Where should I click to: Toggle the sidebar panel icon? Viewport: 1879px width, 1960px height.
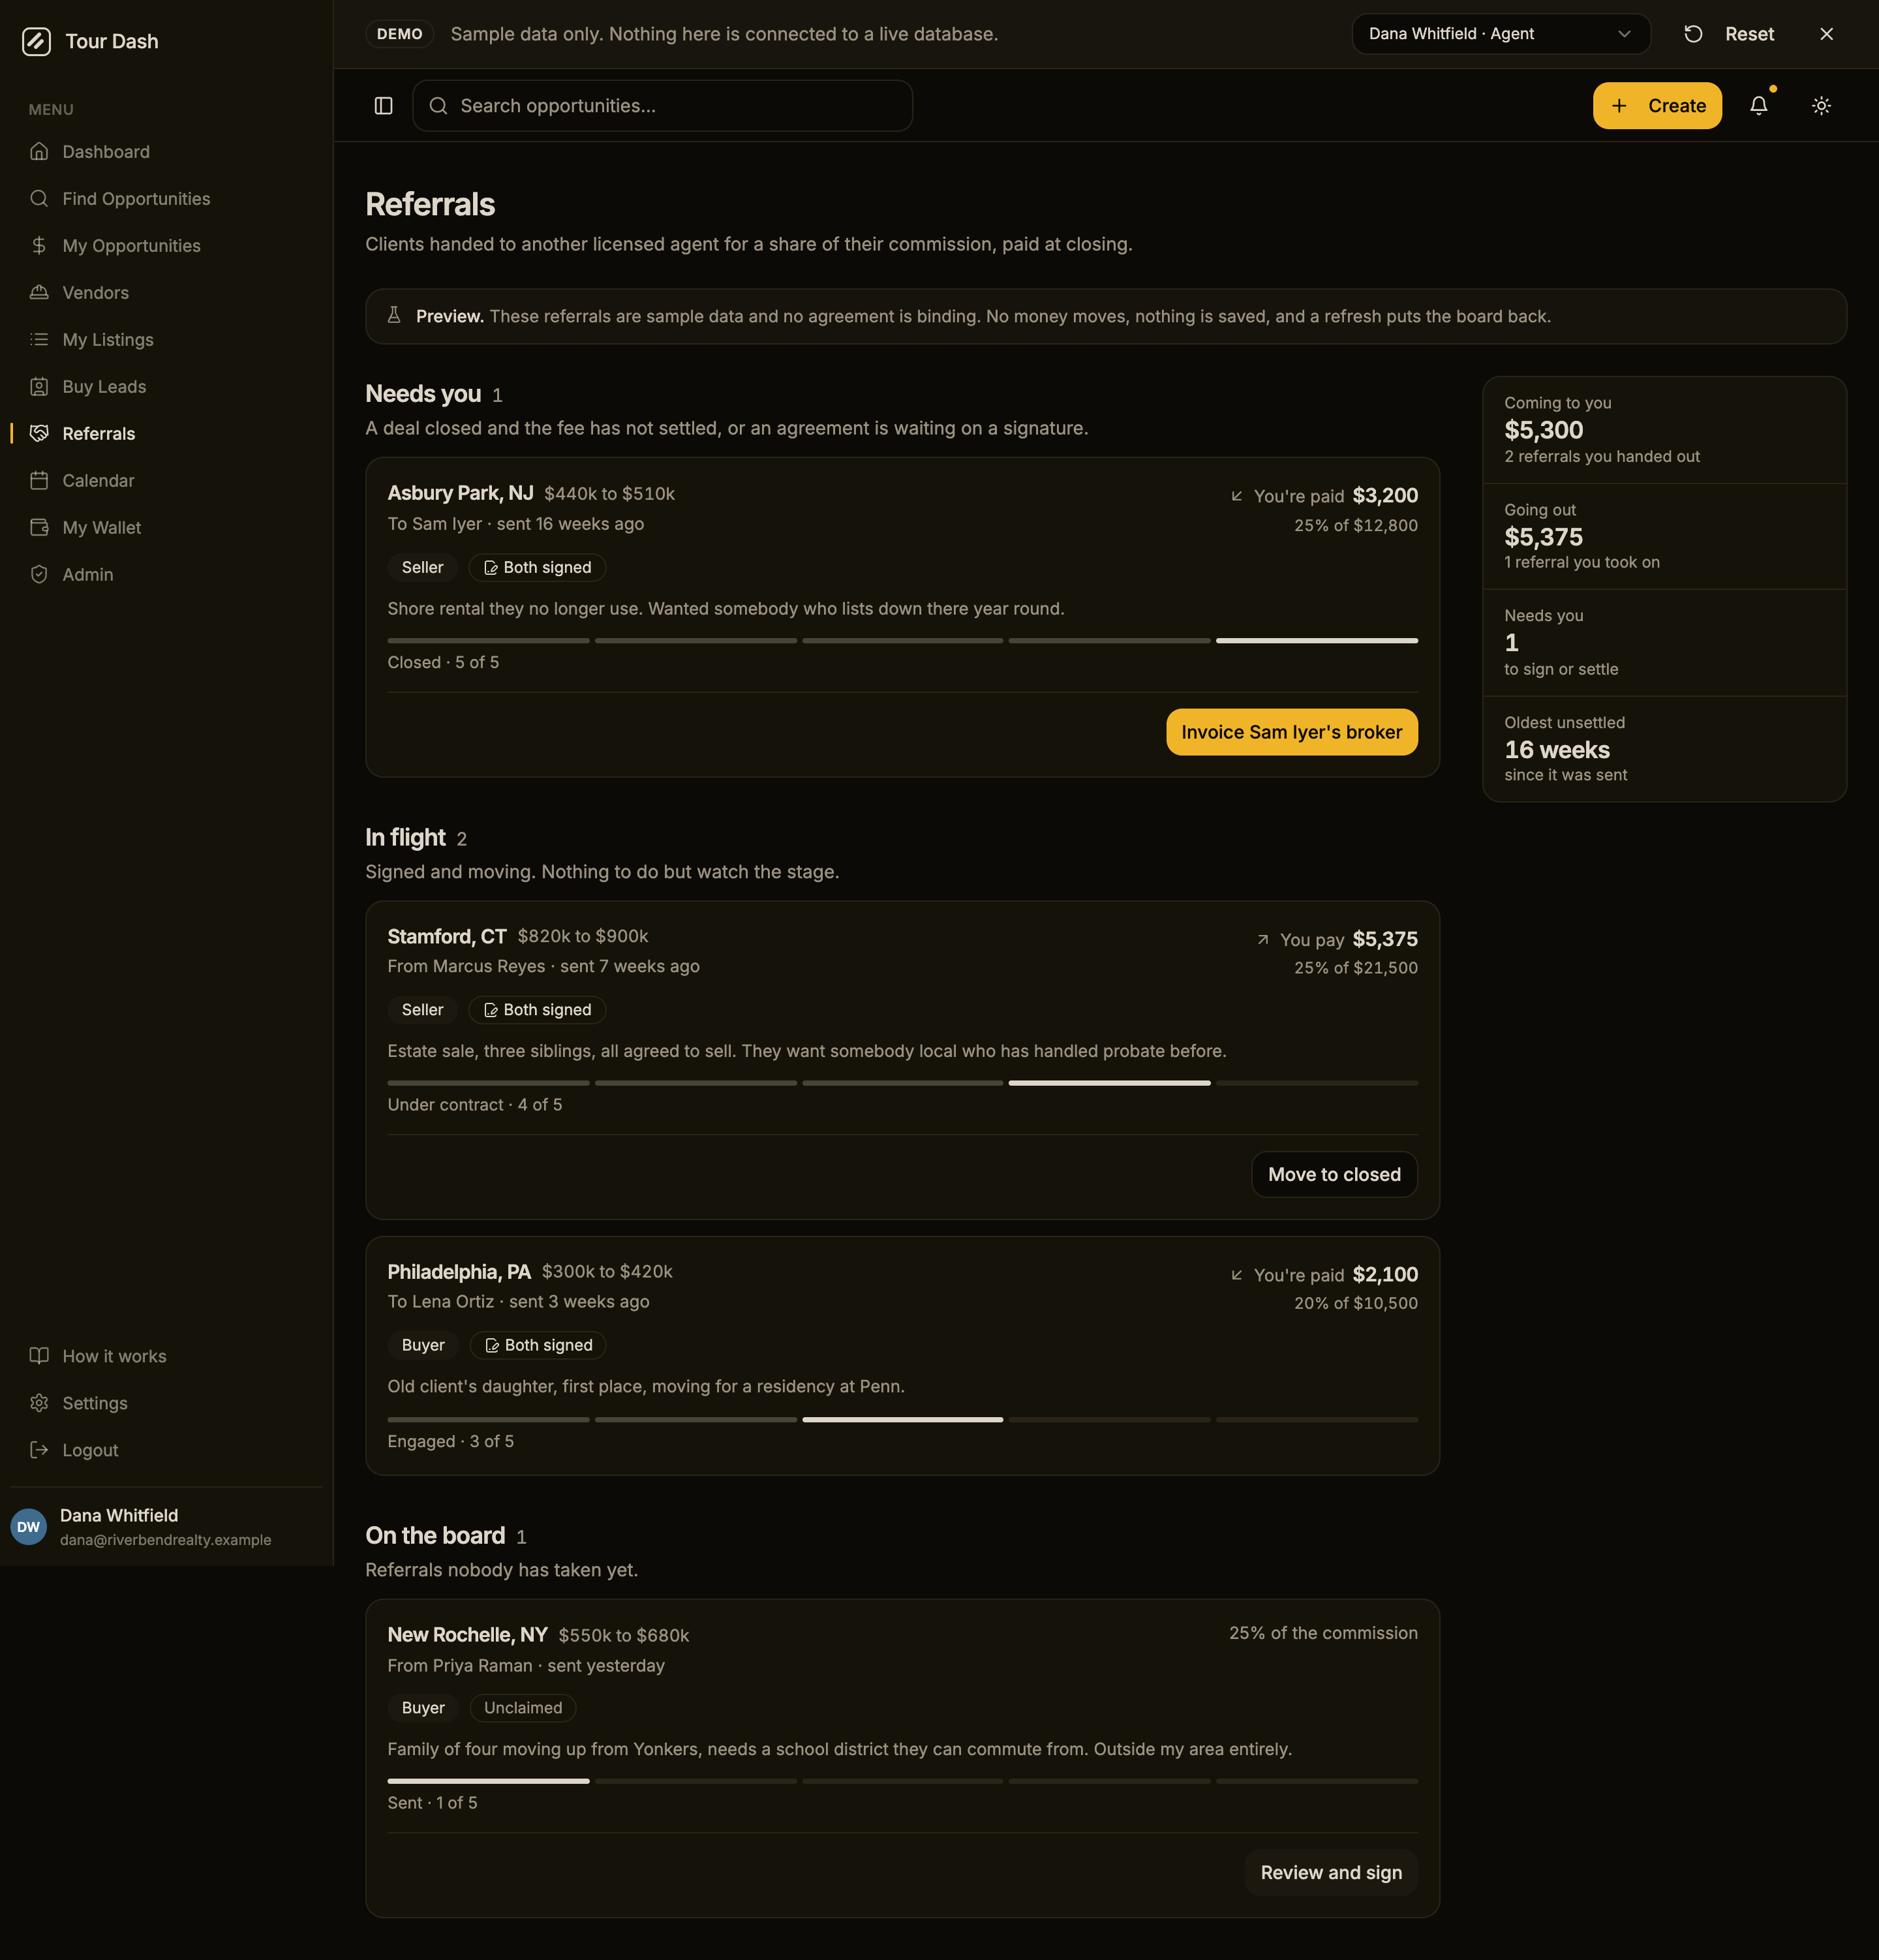point(383,106)
